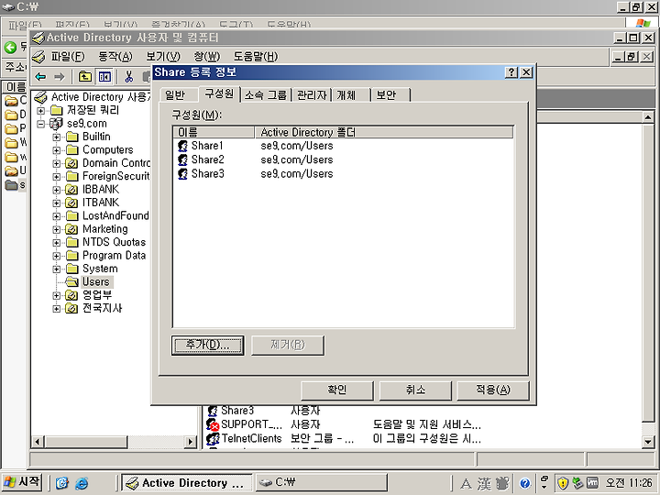Toggle the console tree show/hide icon

(104, 77)
